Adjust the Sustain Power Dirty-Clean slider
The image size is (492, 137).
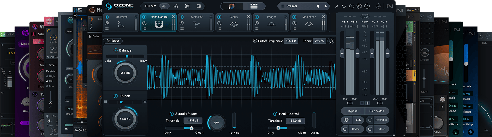(192, 128)
